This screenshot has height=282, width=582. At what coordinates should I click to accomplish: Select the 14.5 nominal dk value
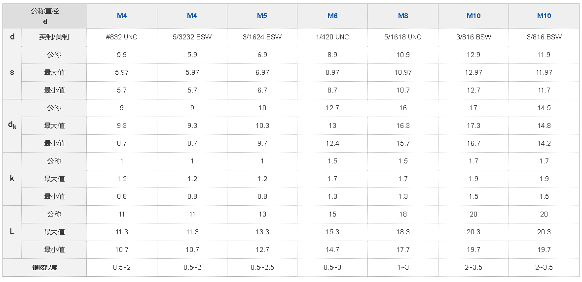(544, 108)
